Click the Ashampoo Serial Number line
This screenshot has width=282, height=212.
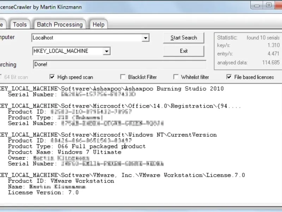click(x=72, y=94)
